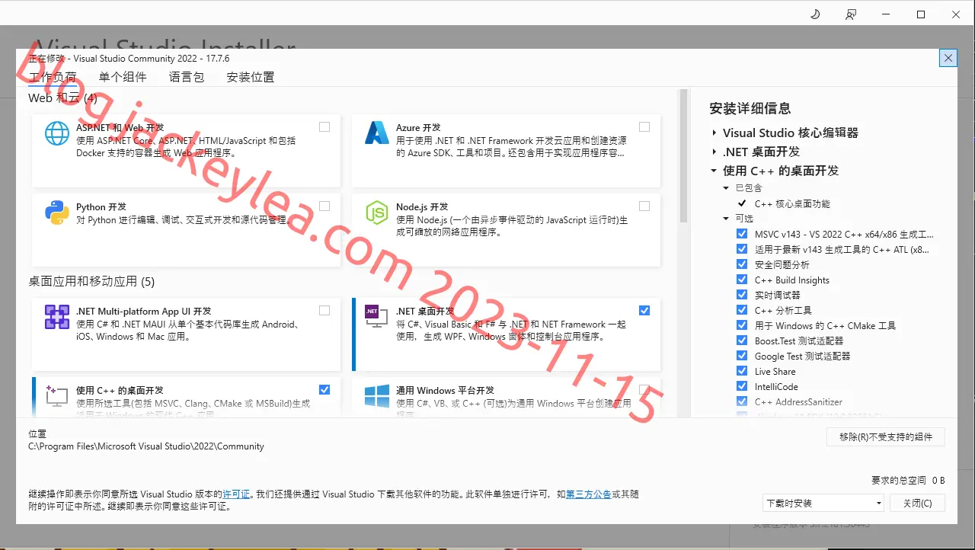Switch to the 语言包 tab

(187, 77)
